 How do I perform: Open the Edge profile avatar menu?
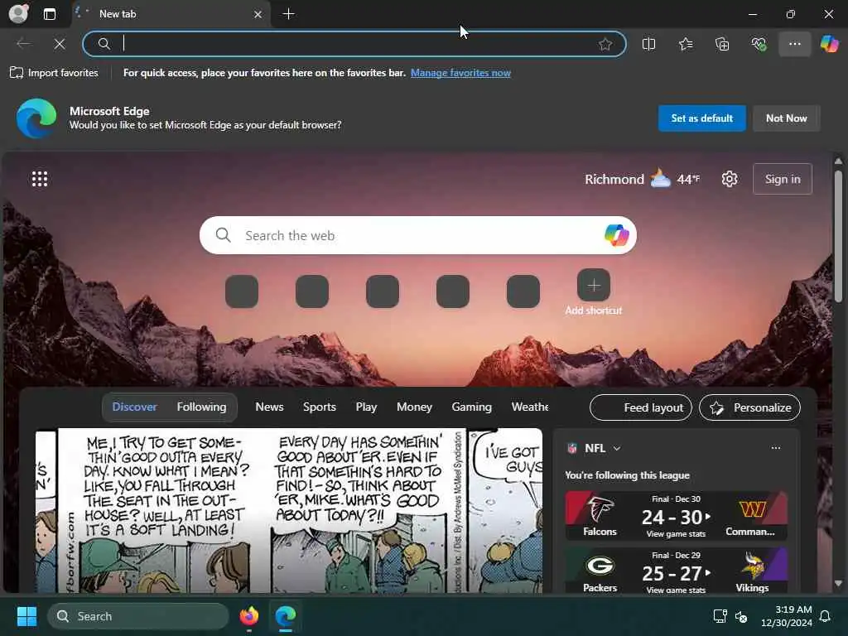(18, 13)
